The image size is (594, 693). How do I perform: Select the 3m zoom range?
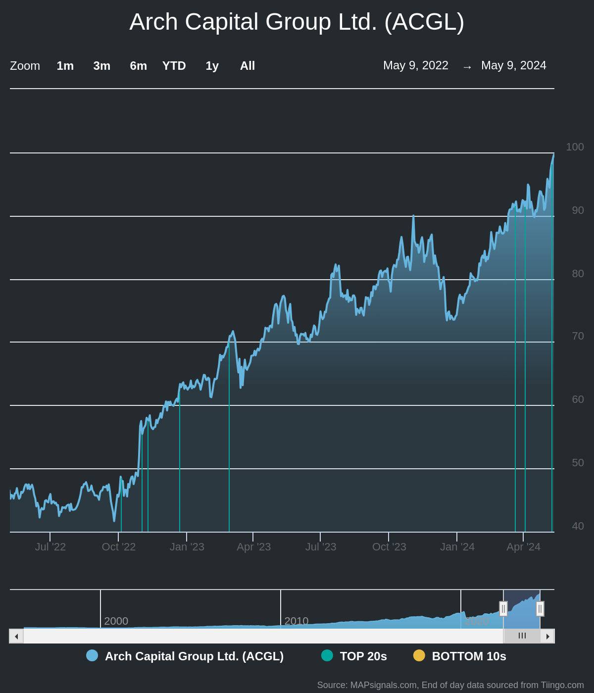tap(102, 66)
